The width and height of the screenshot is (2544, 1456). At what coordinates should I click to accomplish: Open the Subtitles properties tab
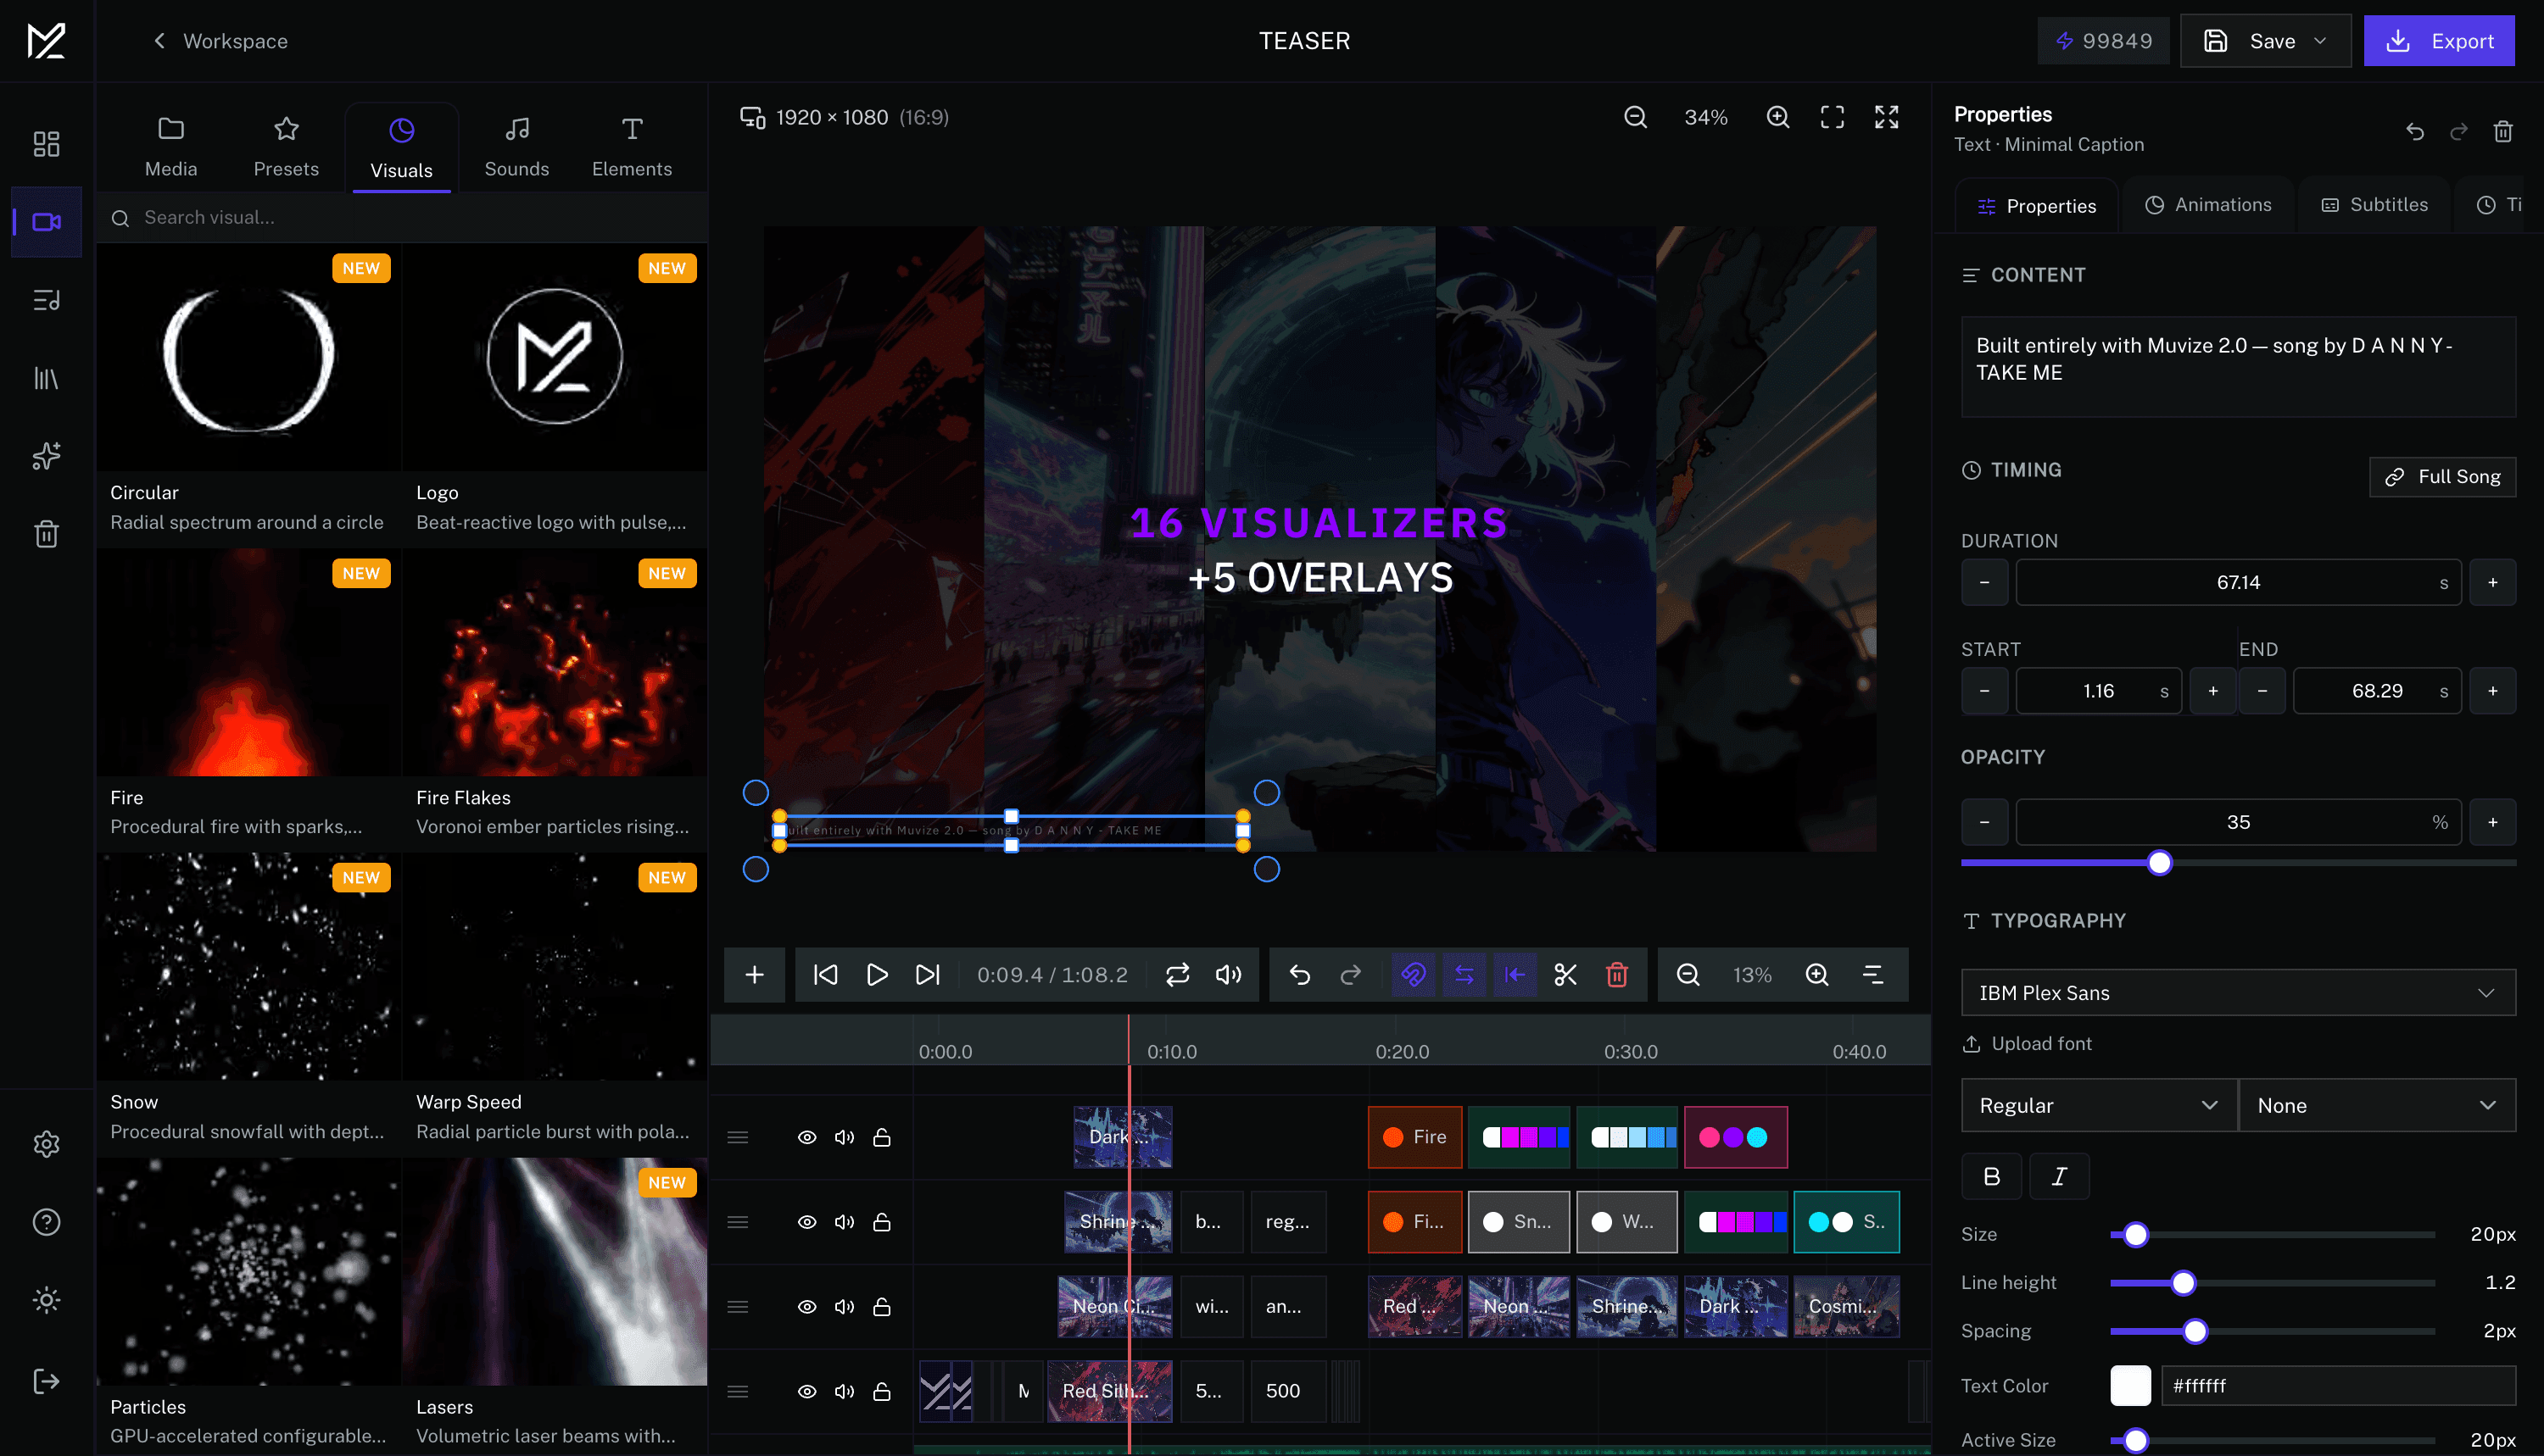tap(2374, 205)
